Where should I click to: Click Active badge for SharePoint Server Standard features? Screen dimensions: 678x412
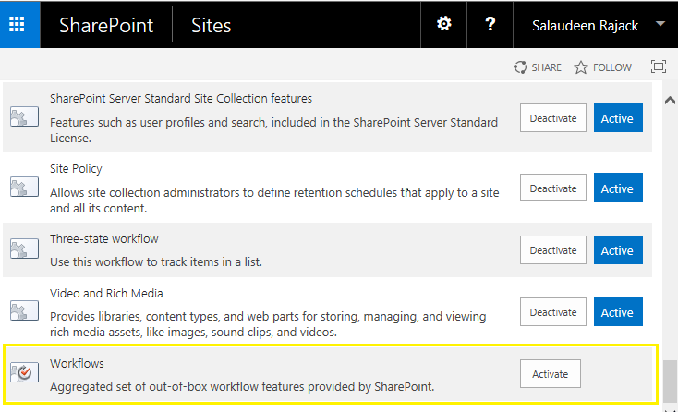pos(618,117)
